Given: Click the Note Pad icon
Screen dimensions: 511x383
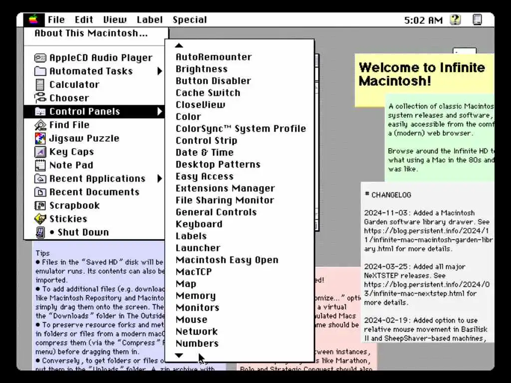Looking at the screenshot, I should click(x=40, y=165).
